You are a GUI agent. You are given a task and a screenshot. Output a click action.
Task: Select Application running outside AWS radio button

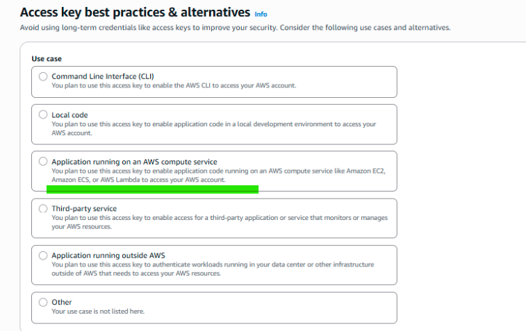tap(44, 255)
